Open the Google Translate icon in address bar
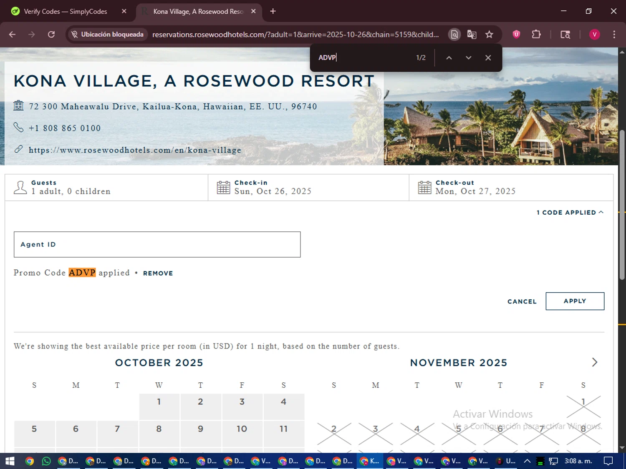Viewport: 626px width, 469px height. 472,35
